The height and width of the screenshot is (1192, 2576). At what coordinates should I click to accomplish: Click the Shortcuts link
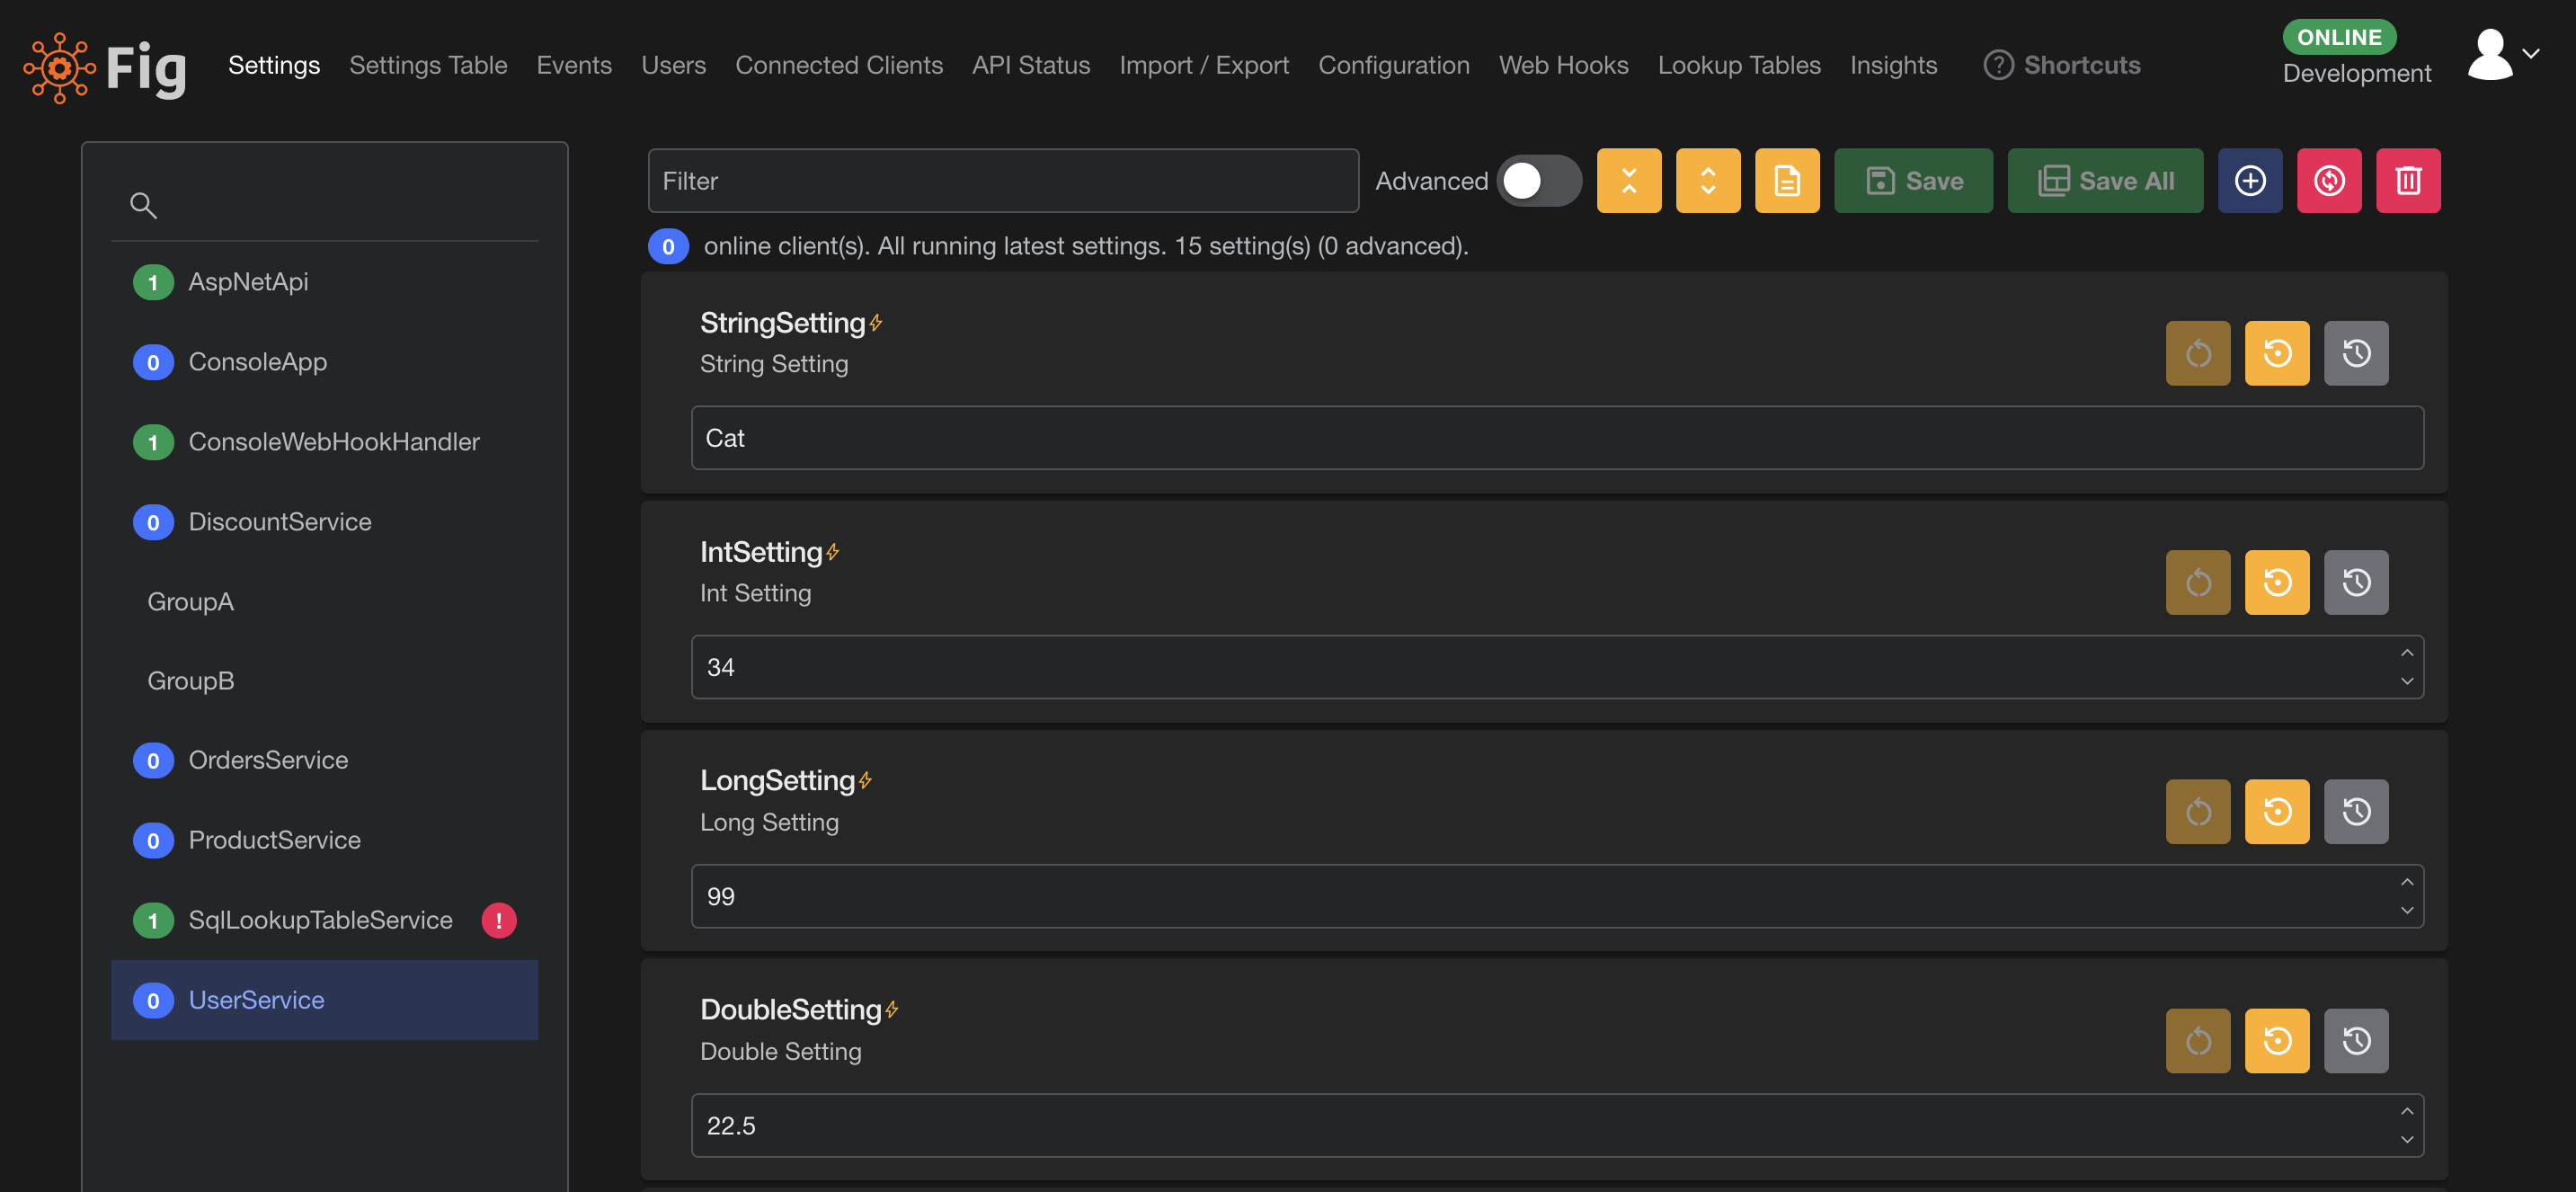coord(2082,65)
